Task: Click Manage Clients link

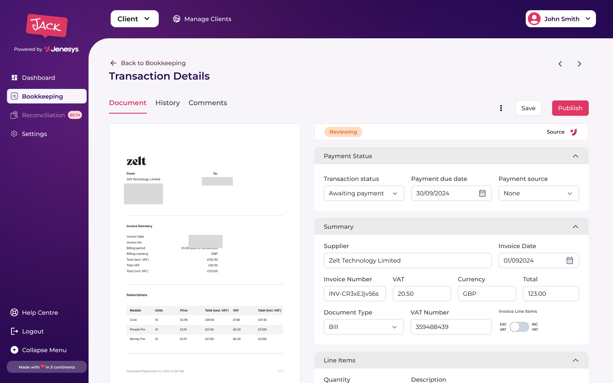Action: point(208,19)
